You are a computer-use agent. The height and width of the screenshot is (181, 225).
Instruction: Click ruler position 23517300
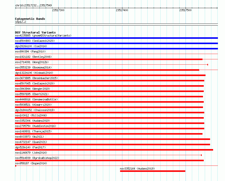tap(58, 10)
